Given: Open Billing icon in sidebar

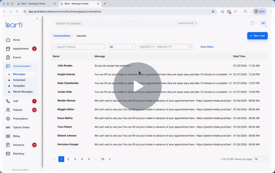Looking at the screenshot, I should [8, 136].
